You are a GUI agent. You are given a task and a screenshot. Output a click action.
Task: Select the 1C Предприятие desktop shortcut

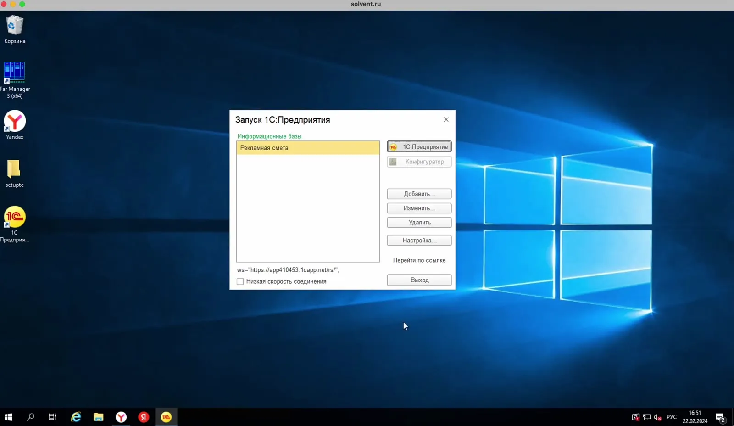15,224
